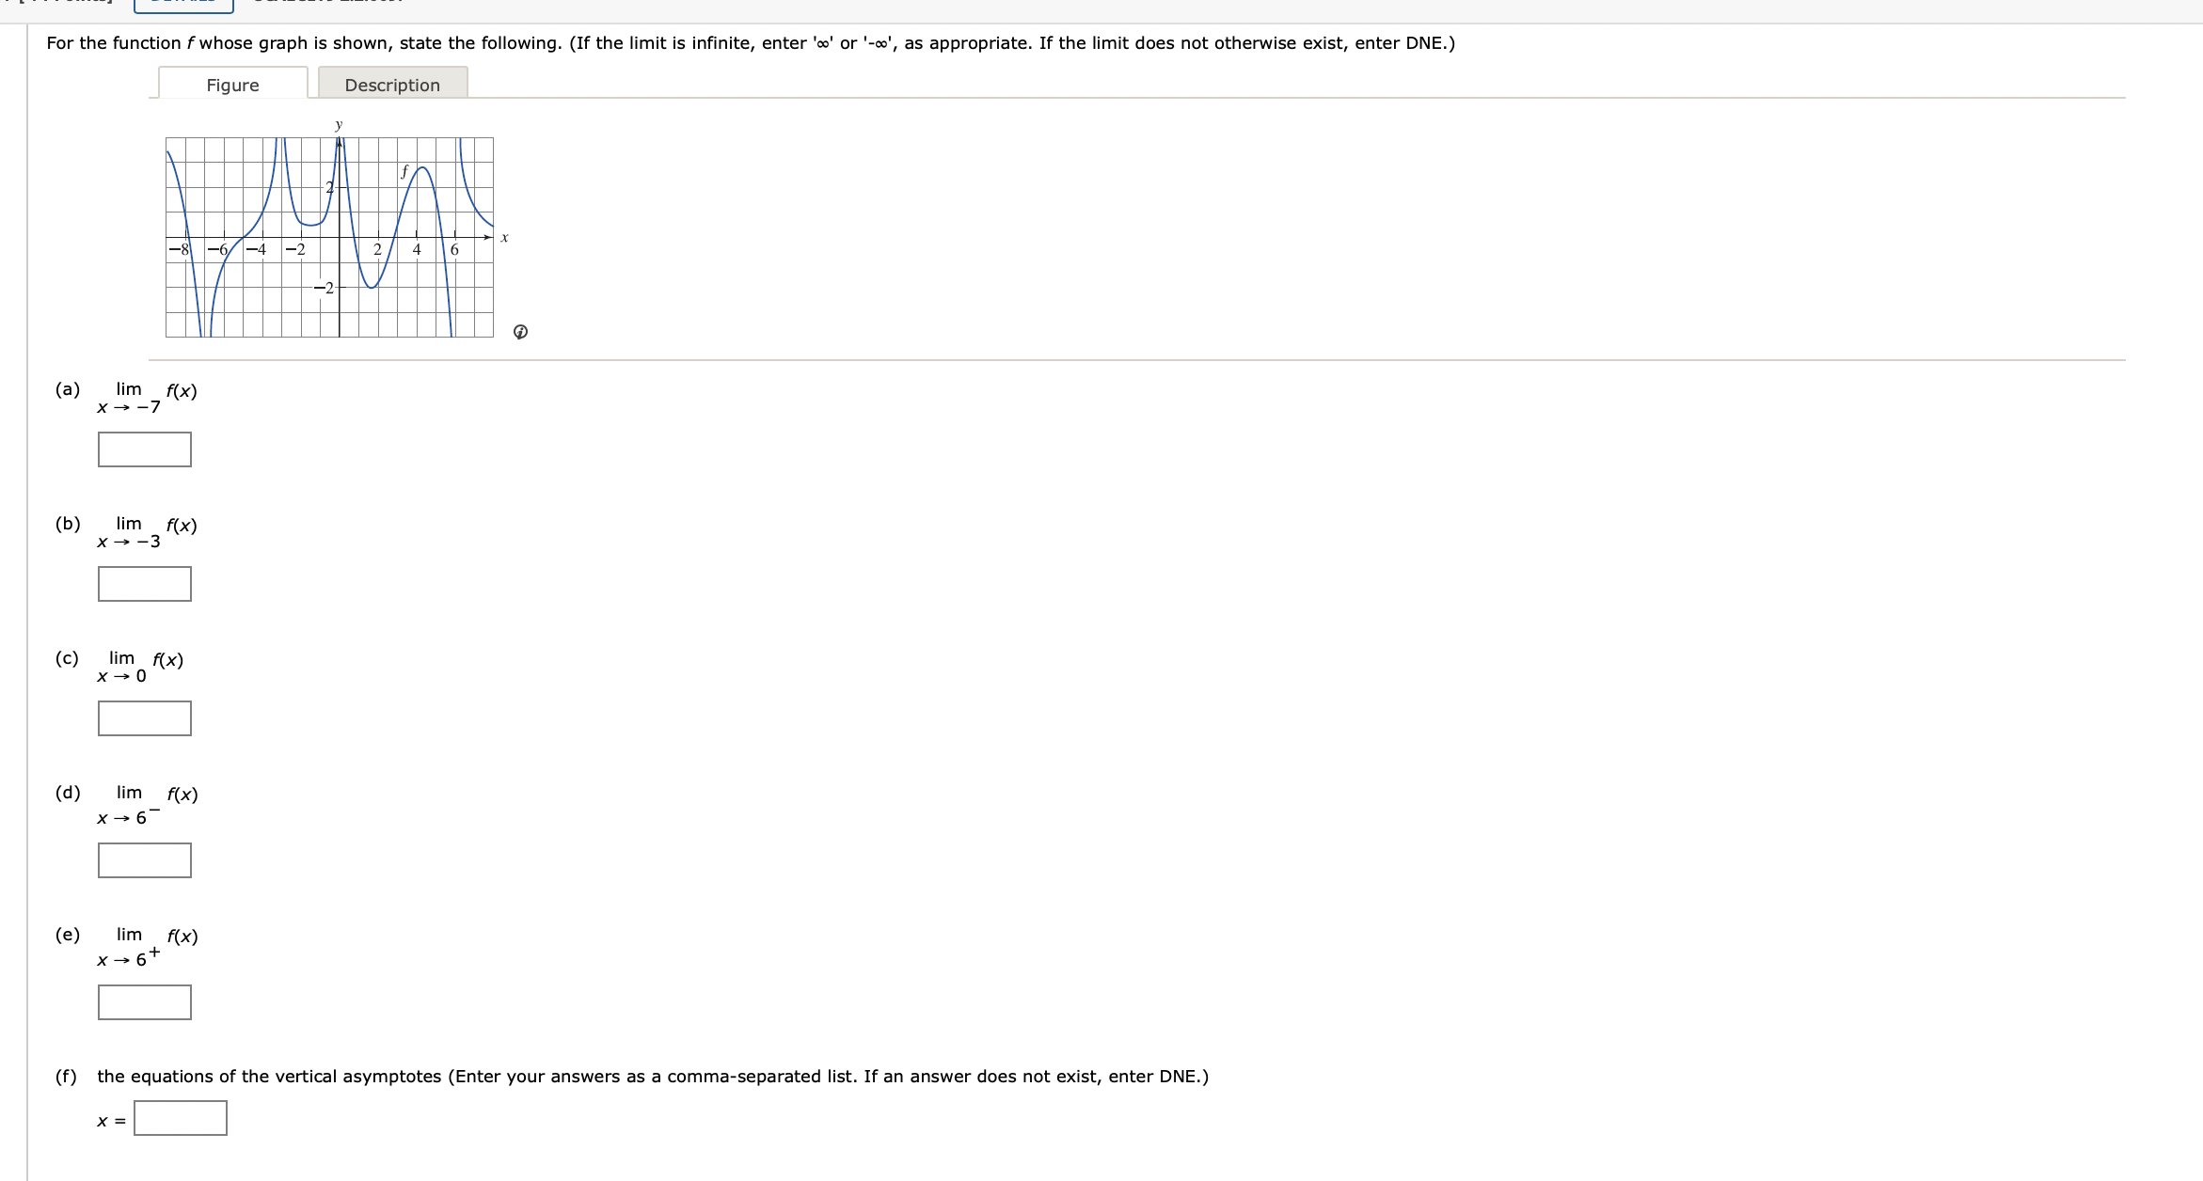Select the limit expression for x approaching 0

139,667
